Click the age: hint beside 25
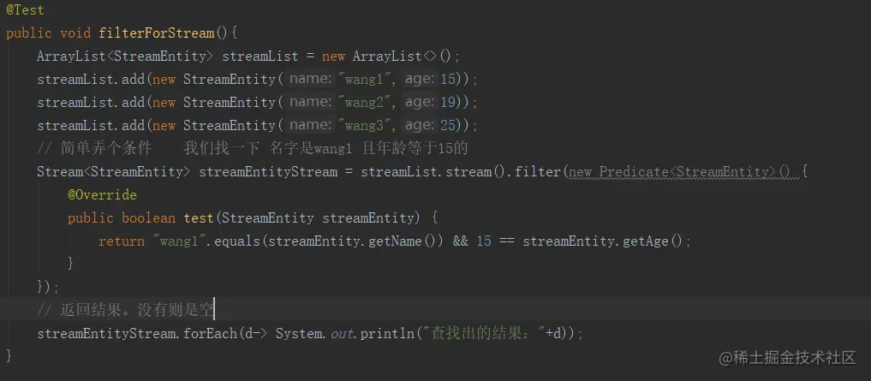Image resolution: width=871 pixels, height=381 pixels. (419, 126)
